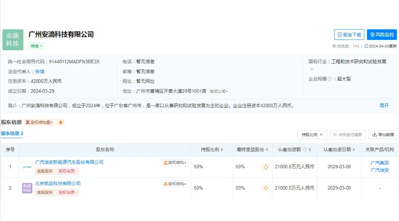
Task: Click the orange bell alert icon
Action: coord(61,122)
